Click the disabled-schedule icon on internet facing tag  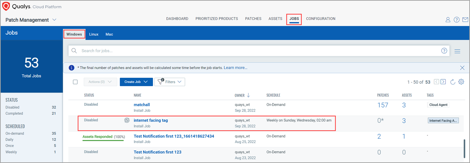[127, 120]
